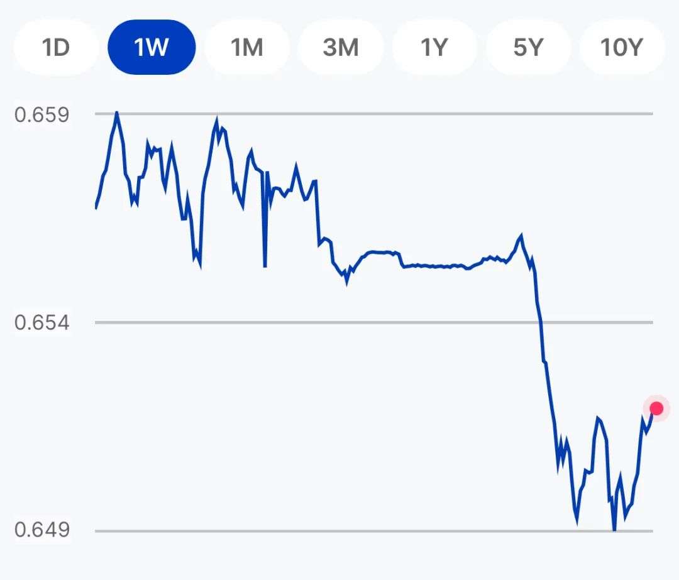Switch chart to 3M range
This screenshot has width=679, height=580.
point(341,47)
